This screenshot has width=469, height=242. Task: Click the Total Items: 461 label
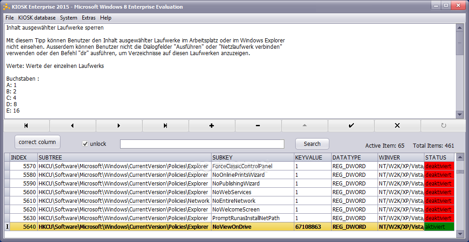pyautogui.click(x=434, y=146)
